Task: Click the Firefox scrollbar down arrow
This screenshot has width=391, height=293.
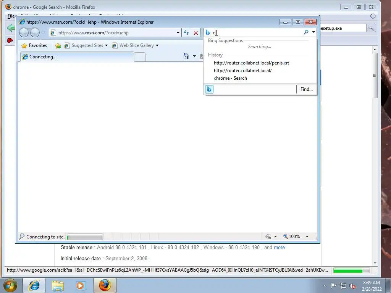Action: tap(375, 263)
